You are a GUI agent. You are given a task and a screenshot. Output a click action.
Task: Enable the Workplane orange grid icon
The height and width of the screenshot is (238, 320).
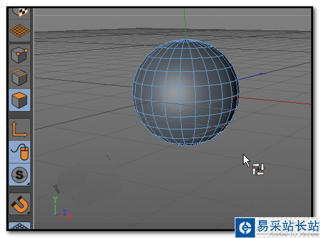tap(20, 31)
